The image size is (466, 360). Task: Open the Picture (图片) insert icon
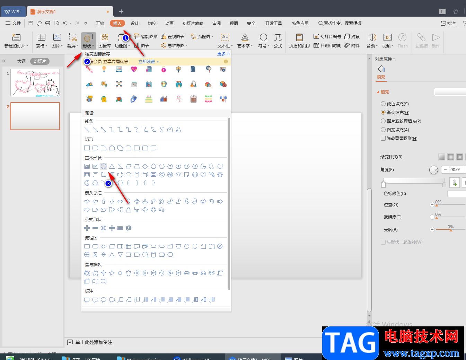click(x=57, y=37)
